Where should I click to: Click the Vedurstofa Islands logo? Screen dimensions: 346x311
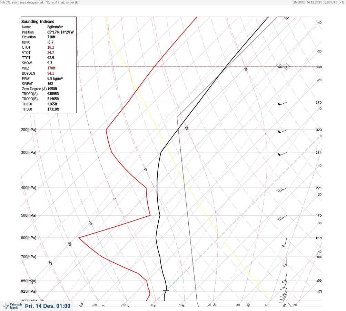(12, 306)
